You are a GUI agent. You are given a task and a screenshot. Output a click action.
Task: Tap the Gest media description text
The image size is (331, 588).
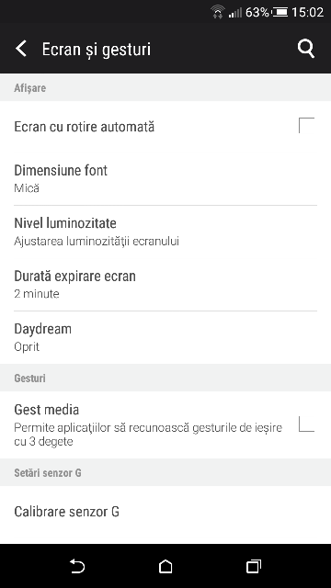coord(148,435)
